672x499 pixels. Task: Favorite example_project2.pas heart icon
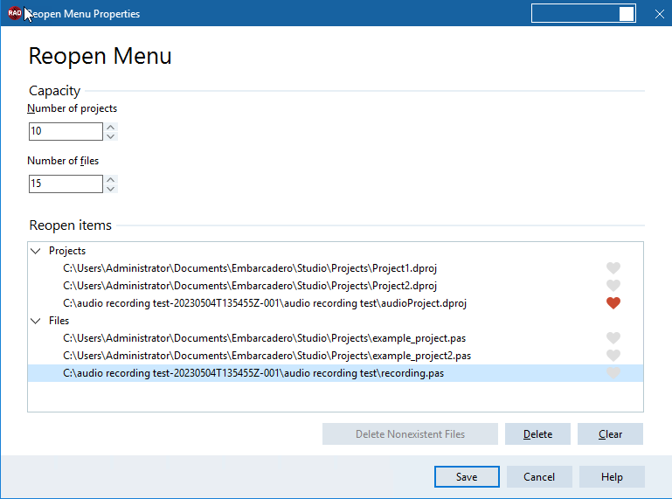coord(613,356)
